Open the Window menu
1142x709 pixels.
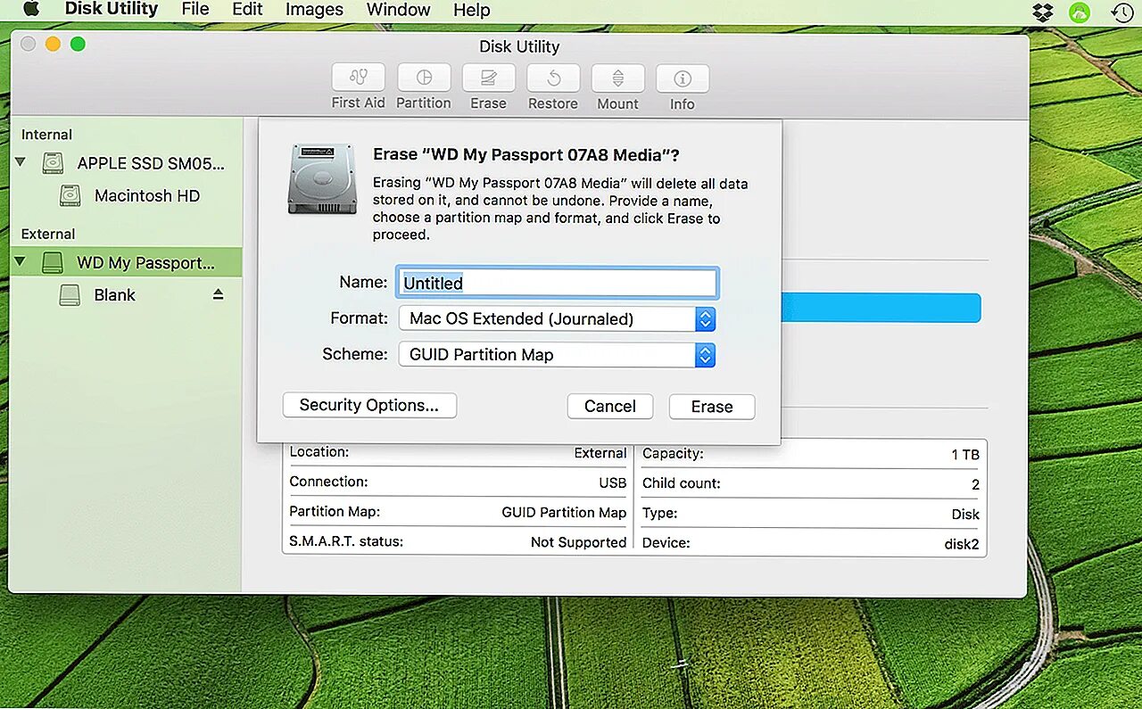click(x=399, y=10)
